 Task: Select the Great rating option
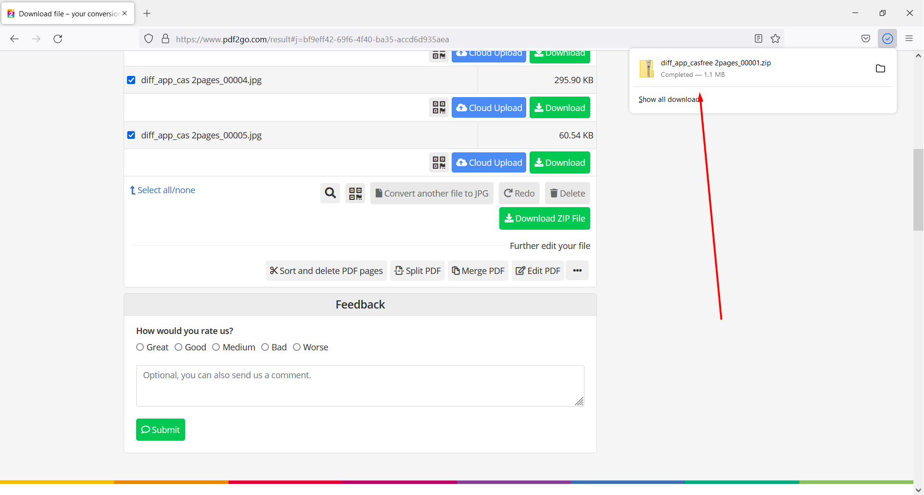(x=140, y=347)
